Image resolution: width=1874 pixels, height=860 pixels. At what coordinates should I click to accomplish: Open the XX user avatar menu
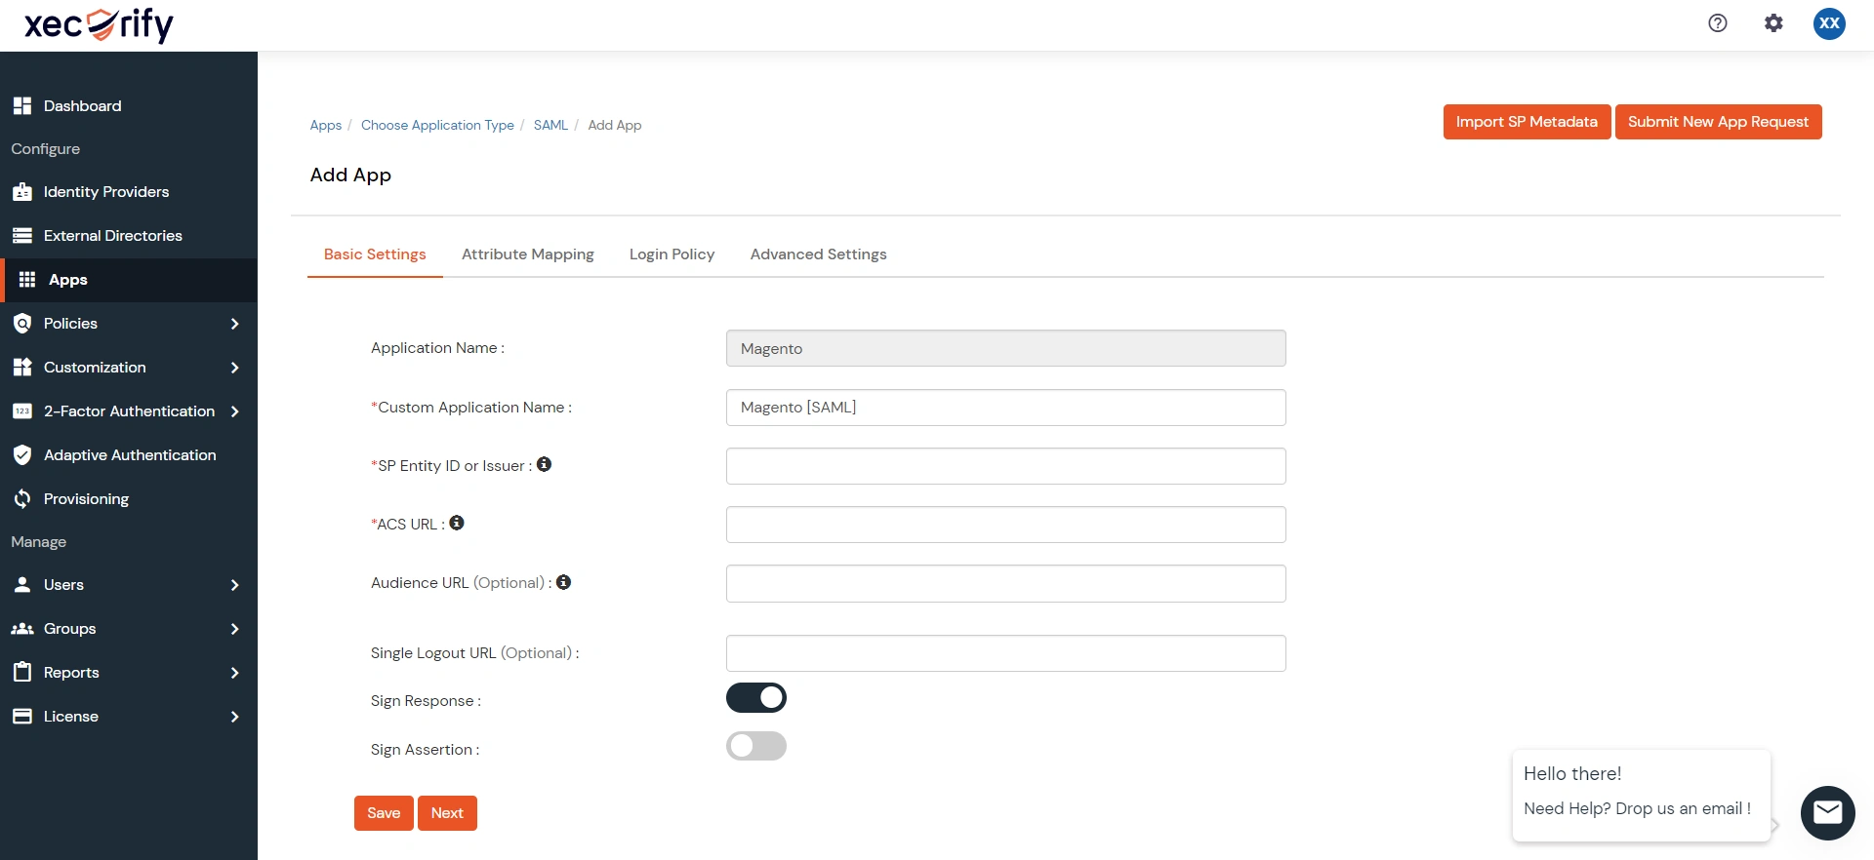(1829, 23)
